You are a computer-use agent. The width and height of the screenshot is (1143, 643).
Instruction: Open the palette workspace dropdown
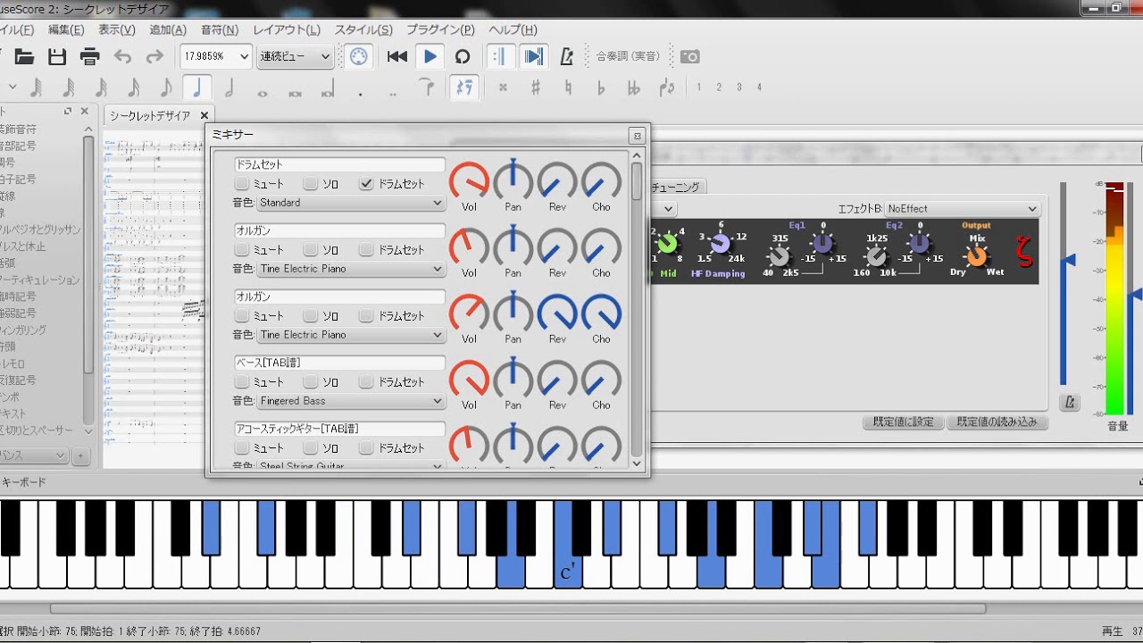[34, 455]
